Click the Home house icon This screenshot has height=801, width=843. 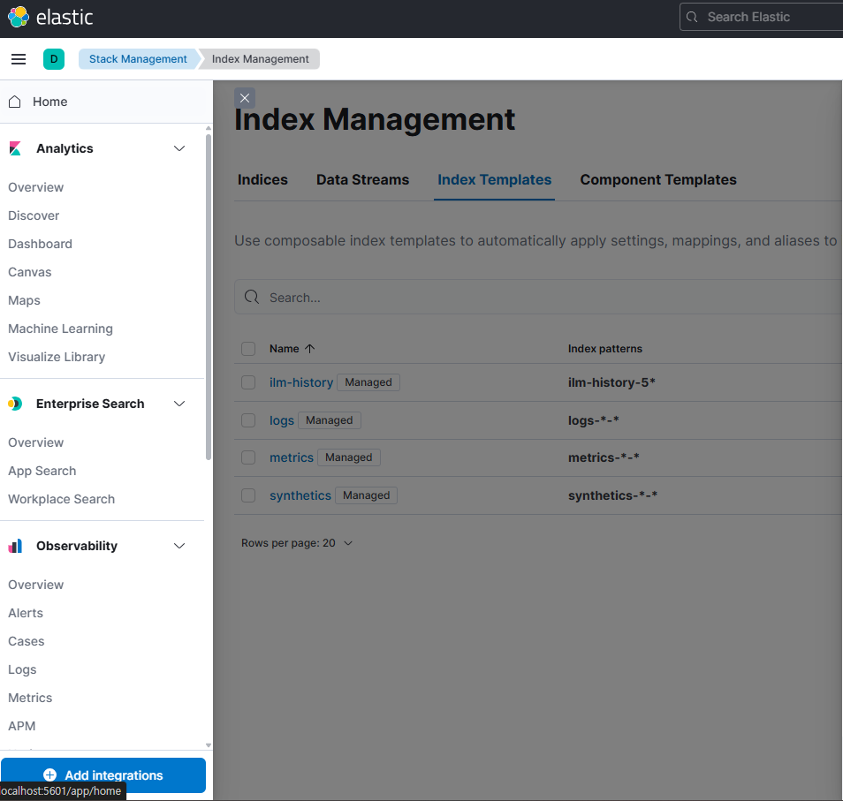click(x=15, y=102)
